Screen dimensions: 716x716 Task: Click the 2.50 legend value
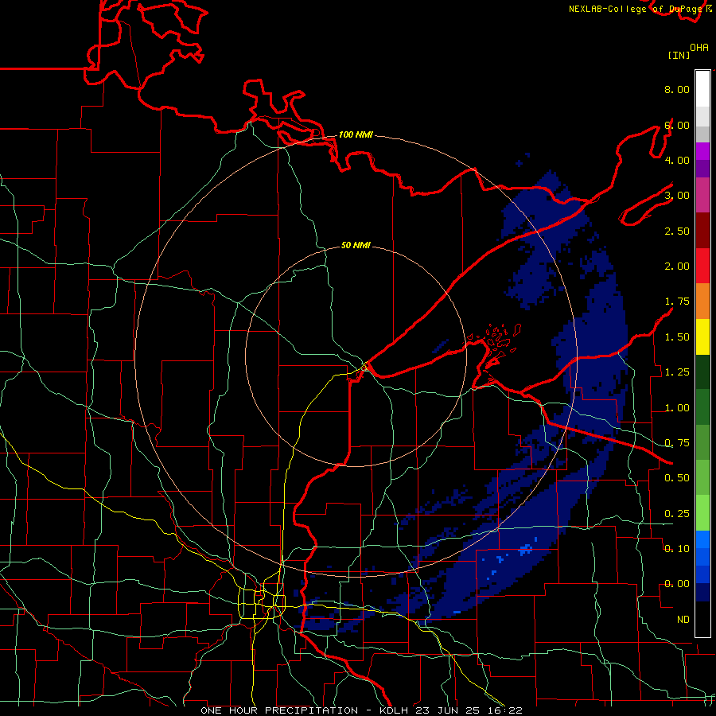coord(677,232)
